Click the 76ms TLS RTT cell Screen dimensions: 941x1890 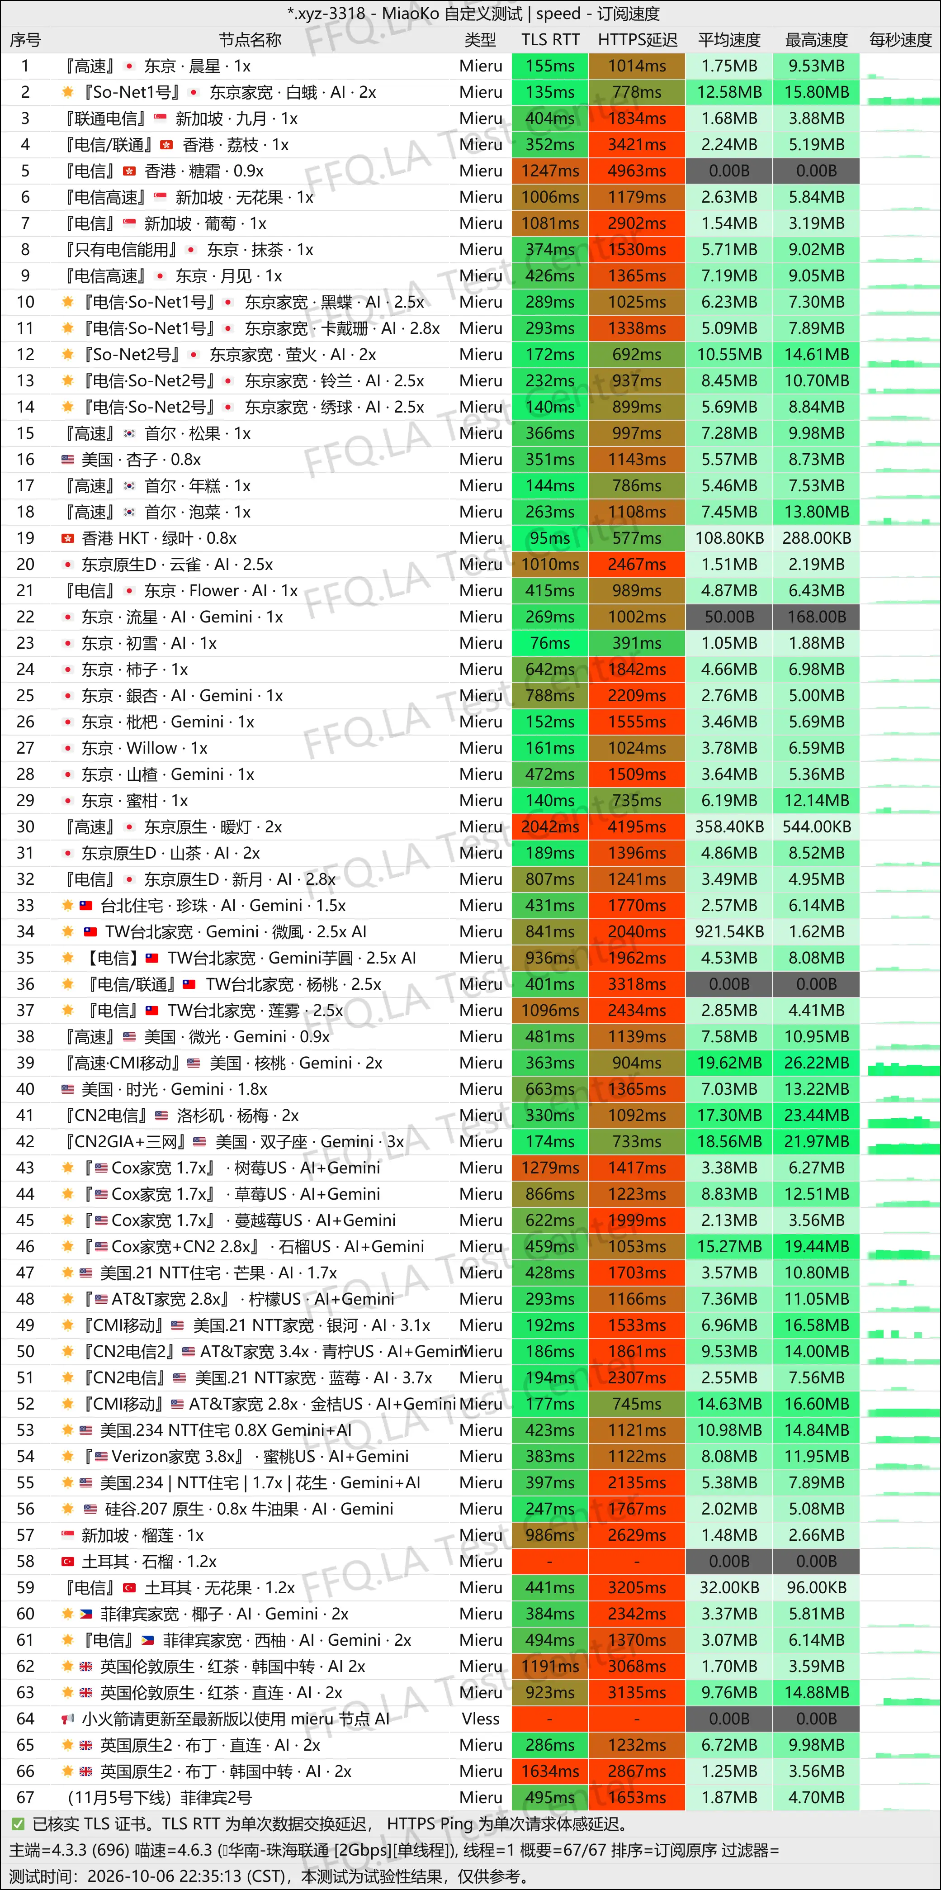(x=550, y=643)
